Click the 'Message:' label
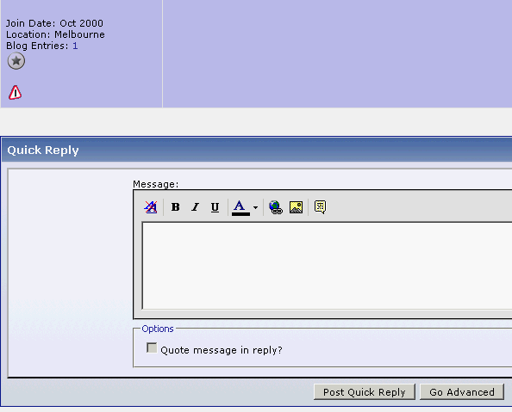Viewport: 512px width, 412px height. (x=156, y=184)
